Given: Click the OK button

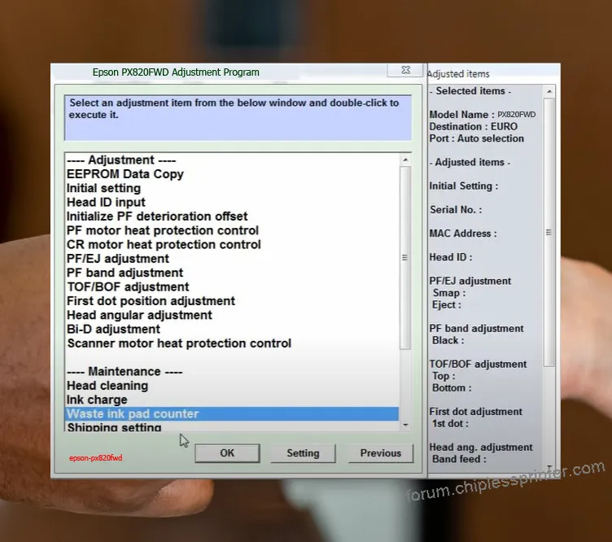Looking at the screenshot, I should [227, 453].
